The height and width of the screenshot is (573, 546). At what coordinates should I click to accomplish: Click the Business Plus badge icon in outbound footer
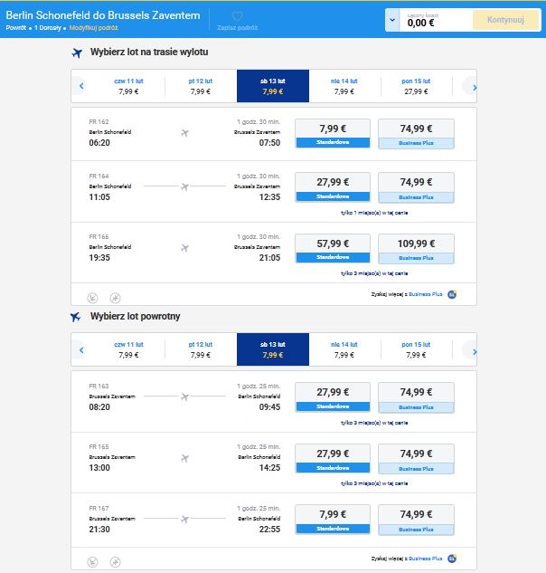tap(452, 294)
